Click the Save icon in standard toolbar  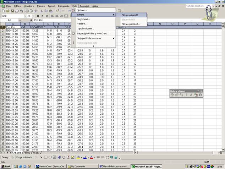[12, 11]
